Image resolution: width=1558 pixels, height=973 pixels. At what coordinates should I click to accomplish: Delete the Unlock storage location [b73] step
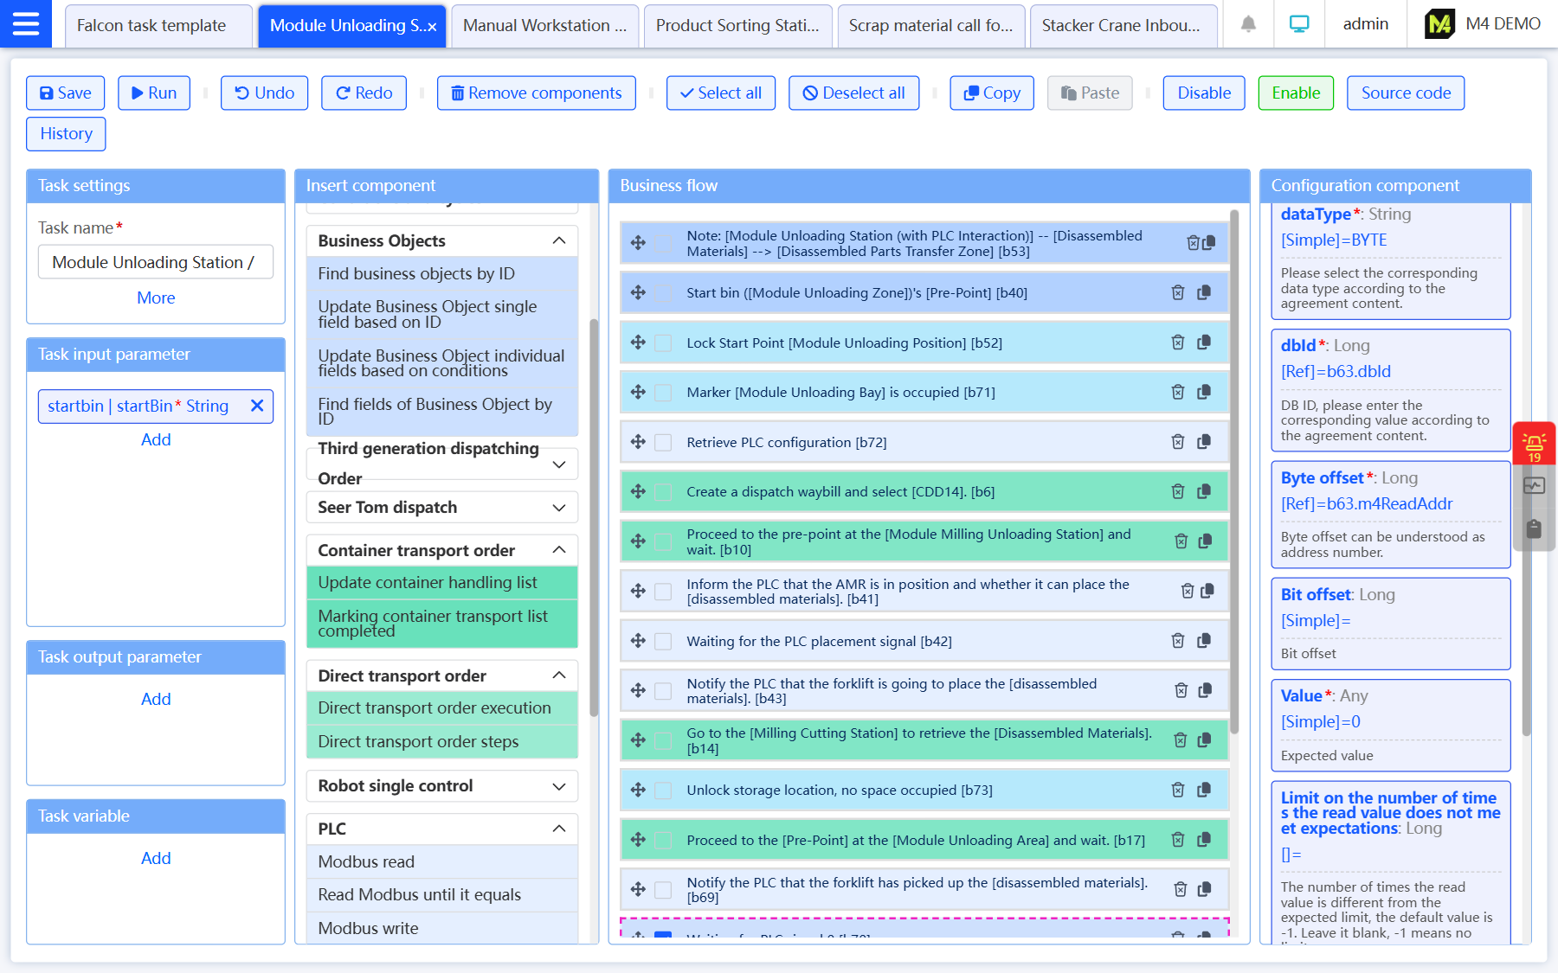tap(1177, 790)
